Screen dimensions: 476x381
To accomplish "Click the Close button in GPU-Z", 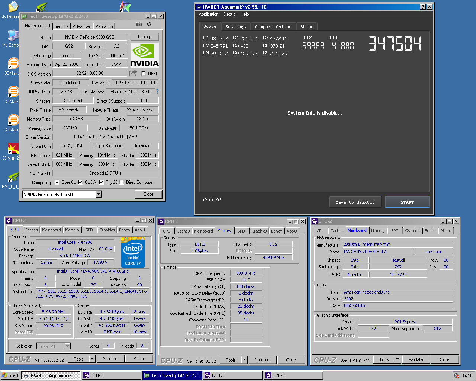I will (148, 194).
